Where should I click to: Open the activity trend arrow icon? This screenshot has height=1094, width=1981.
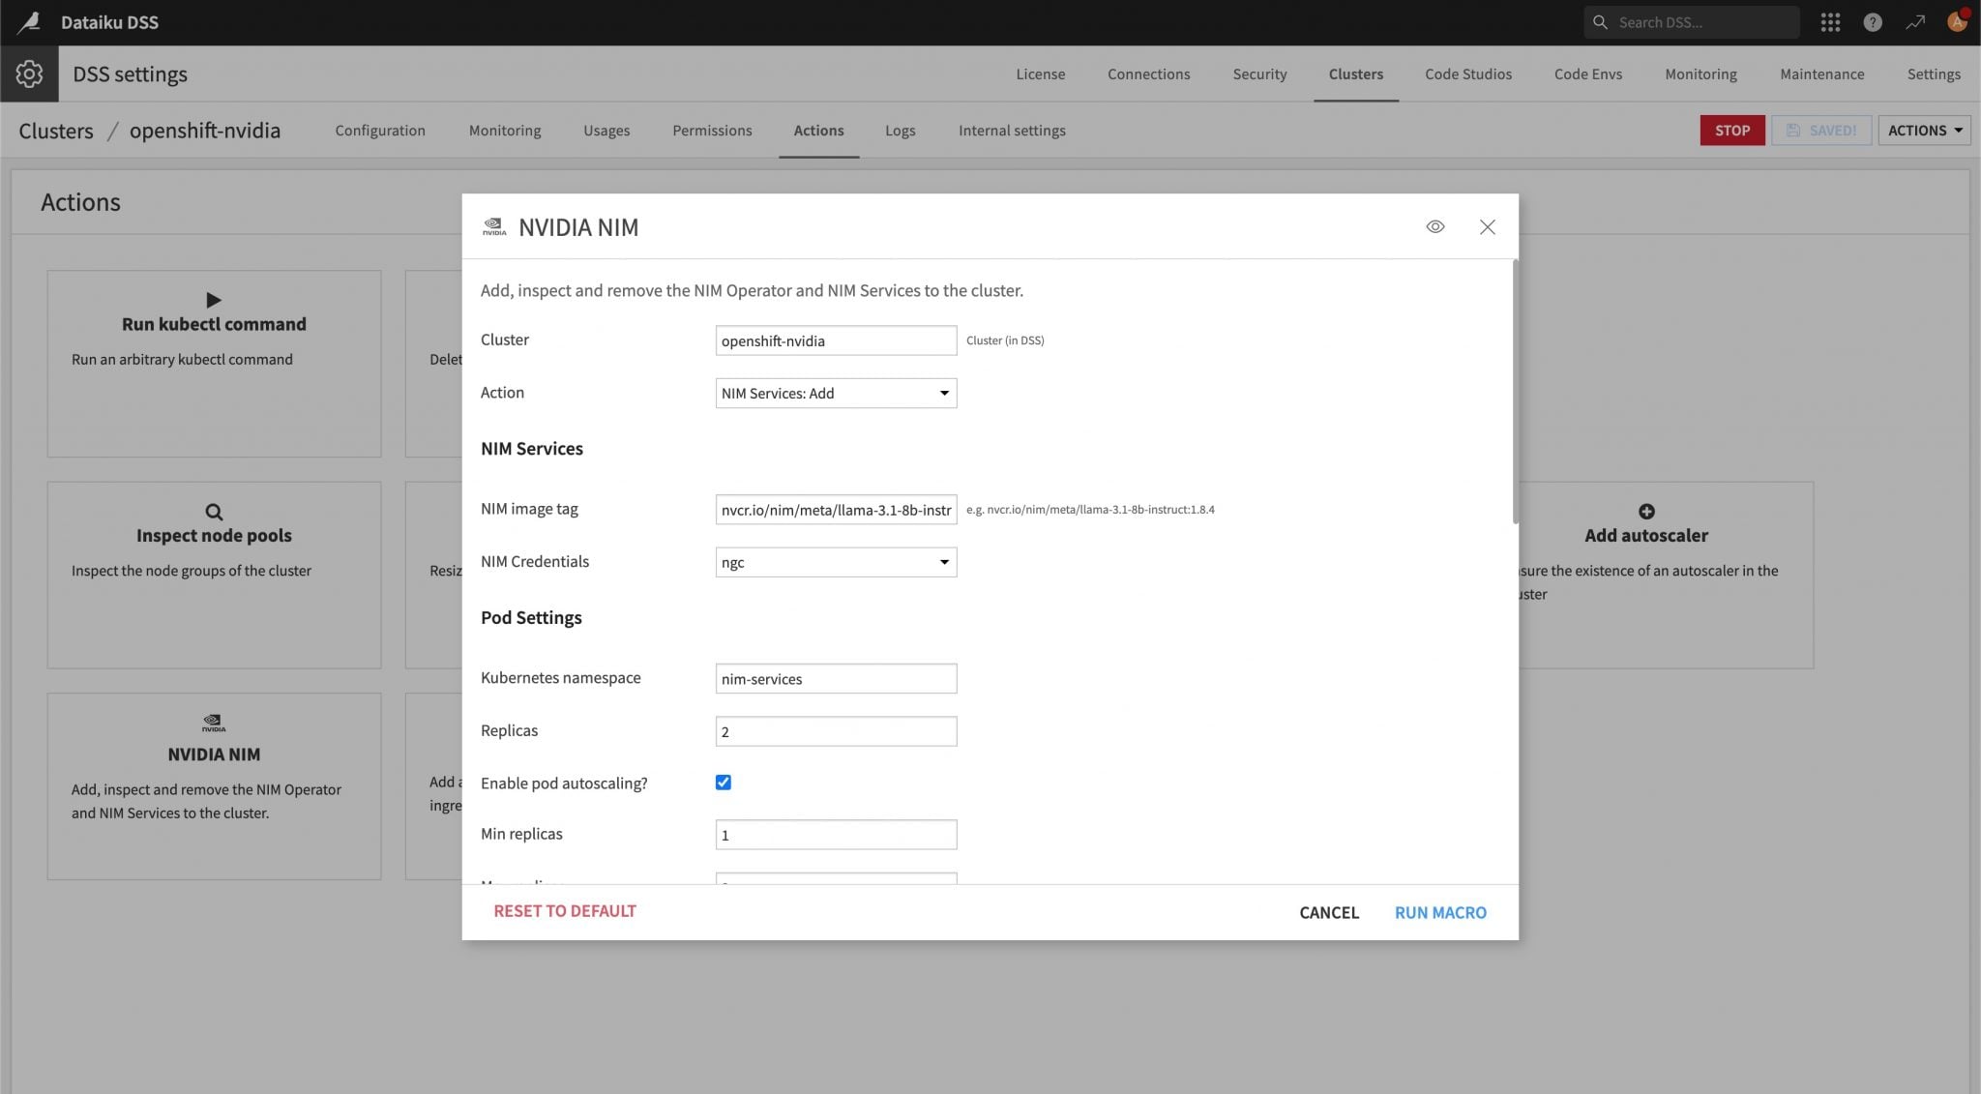pos(1915,22)
